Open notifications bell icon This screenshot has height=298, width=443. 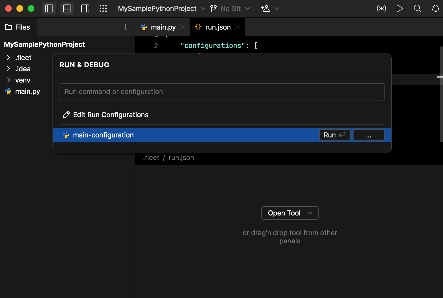[x=436, y=8]
